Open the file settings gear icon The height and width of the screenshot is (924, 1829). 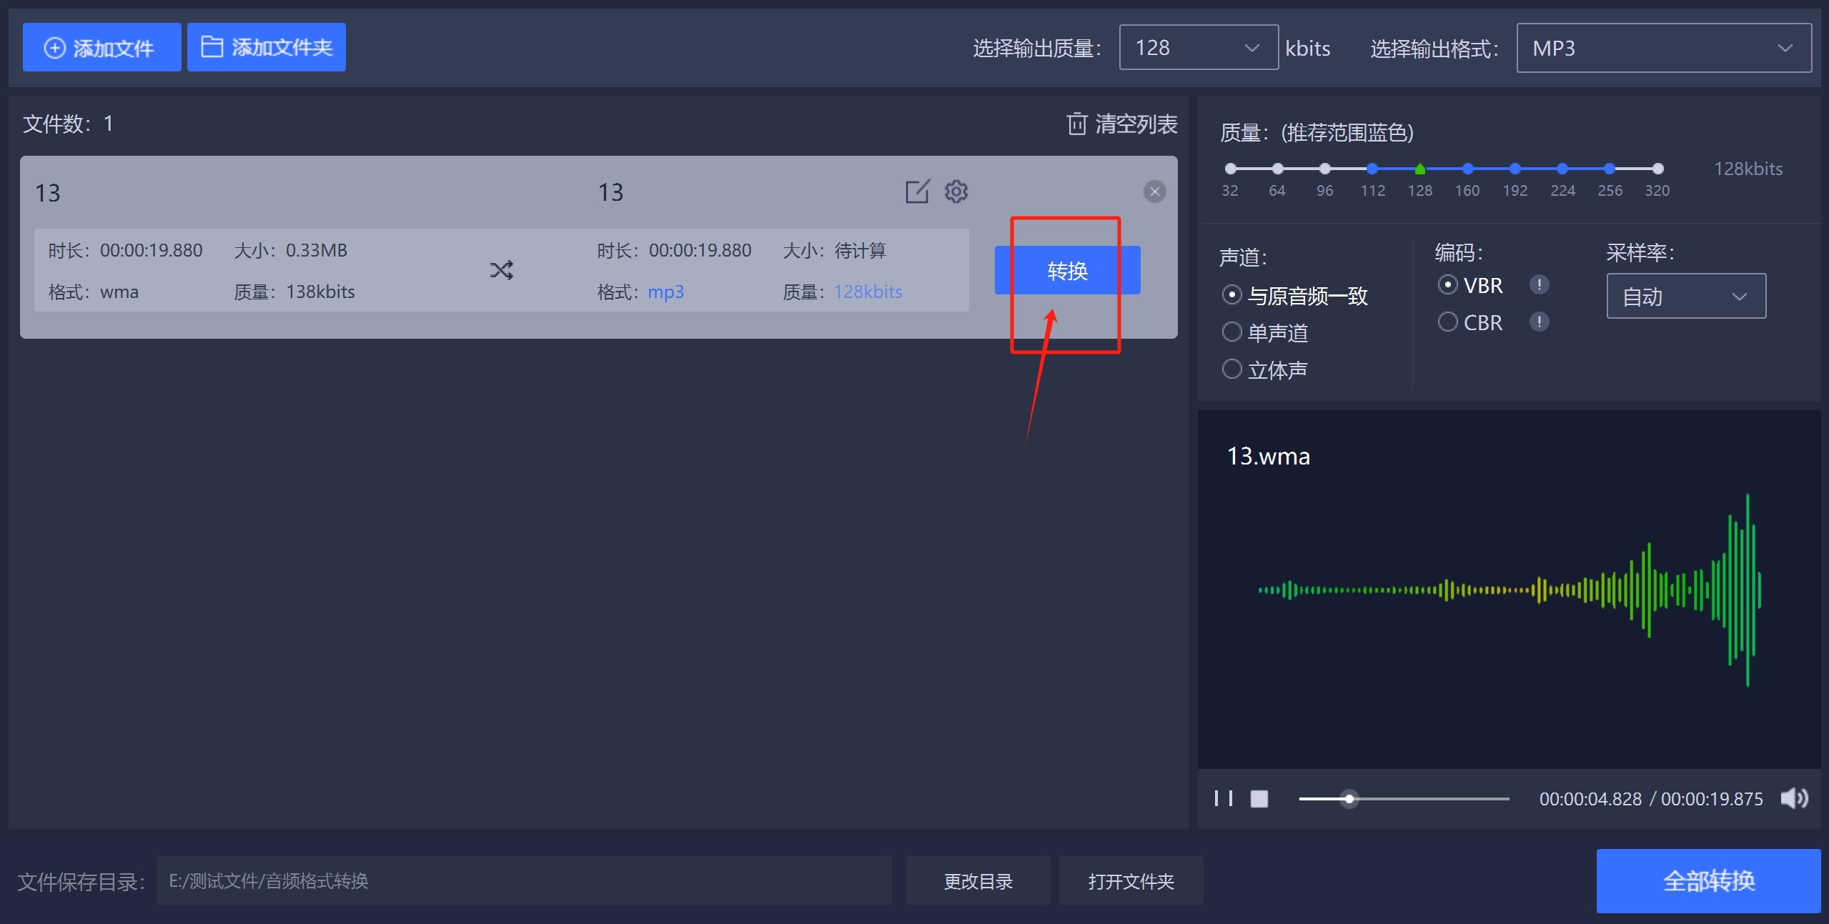(956, 192)
